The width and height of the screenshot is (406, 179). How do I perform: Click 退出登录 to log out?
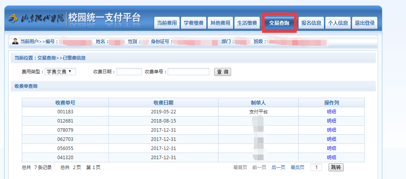coord(365,23)
